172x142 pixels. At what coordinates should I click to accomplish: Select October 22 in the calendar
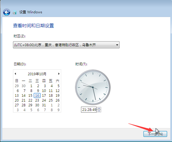click(x=30, y=100)
